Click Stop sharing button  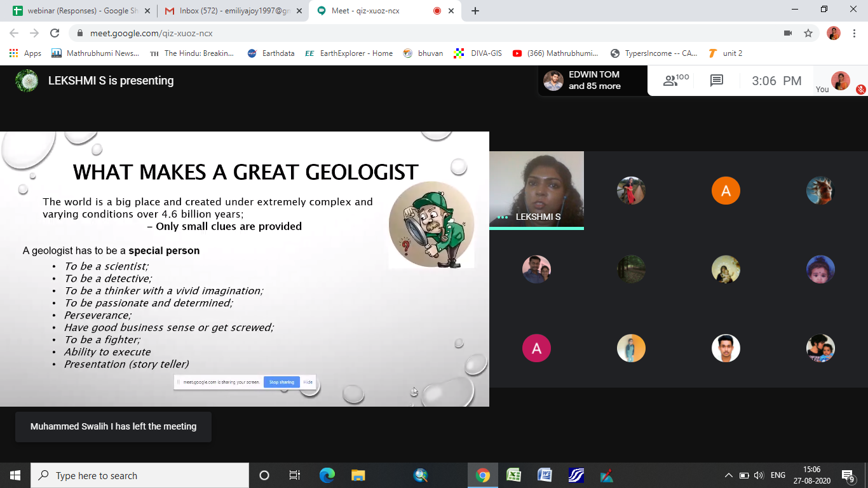(281, 382)
